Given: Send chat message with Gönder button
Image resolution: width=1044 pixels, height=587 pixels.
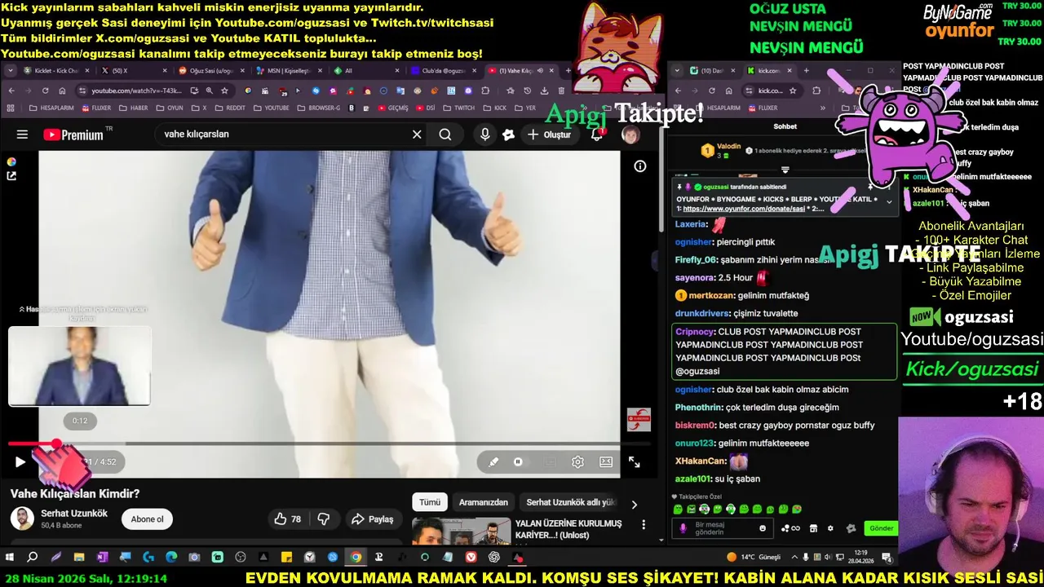Looking at the screenshot, I should click(x=881, y=527).
